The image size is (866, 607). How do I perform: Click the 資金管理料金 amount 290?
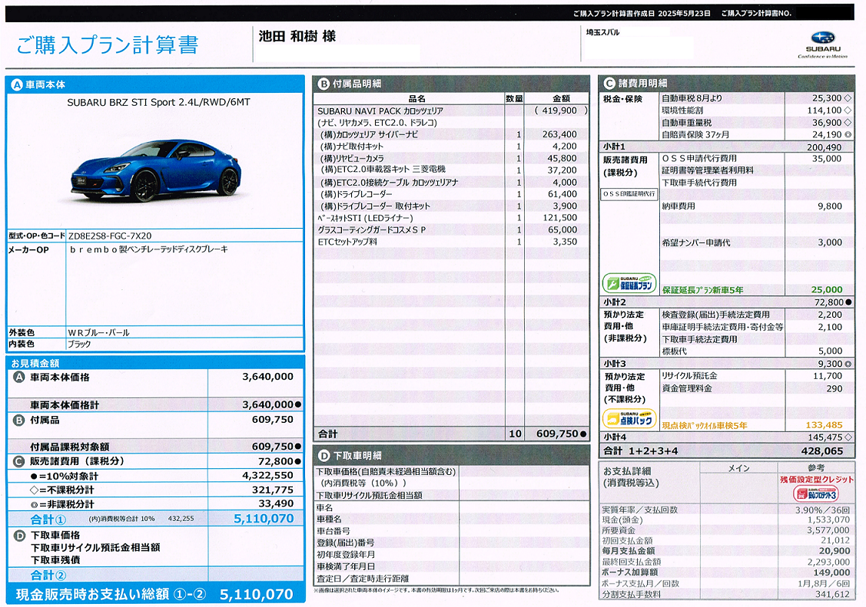coord(834,388)
